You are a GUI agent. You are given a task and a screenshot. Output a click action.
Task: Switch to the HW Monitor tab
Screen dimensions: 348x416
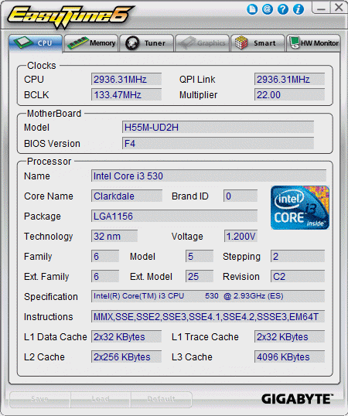(313, 43)
